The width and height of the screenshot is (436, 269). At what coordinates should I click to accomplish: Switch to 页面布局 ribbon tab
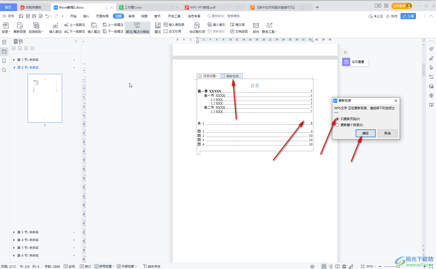(x=102, y=16)
